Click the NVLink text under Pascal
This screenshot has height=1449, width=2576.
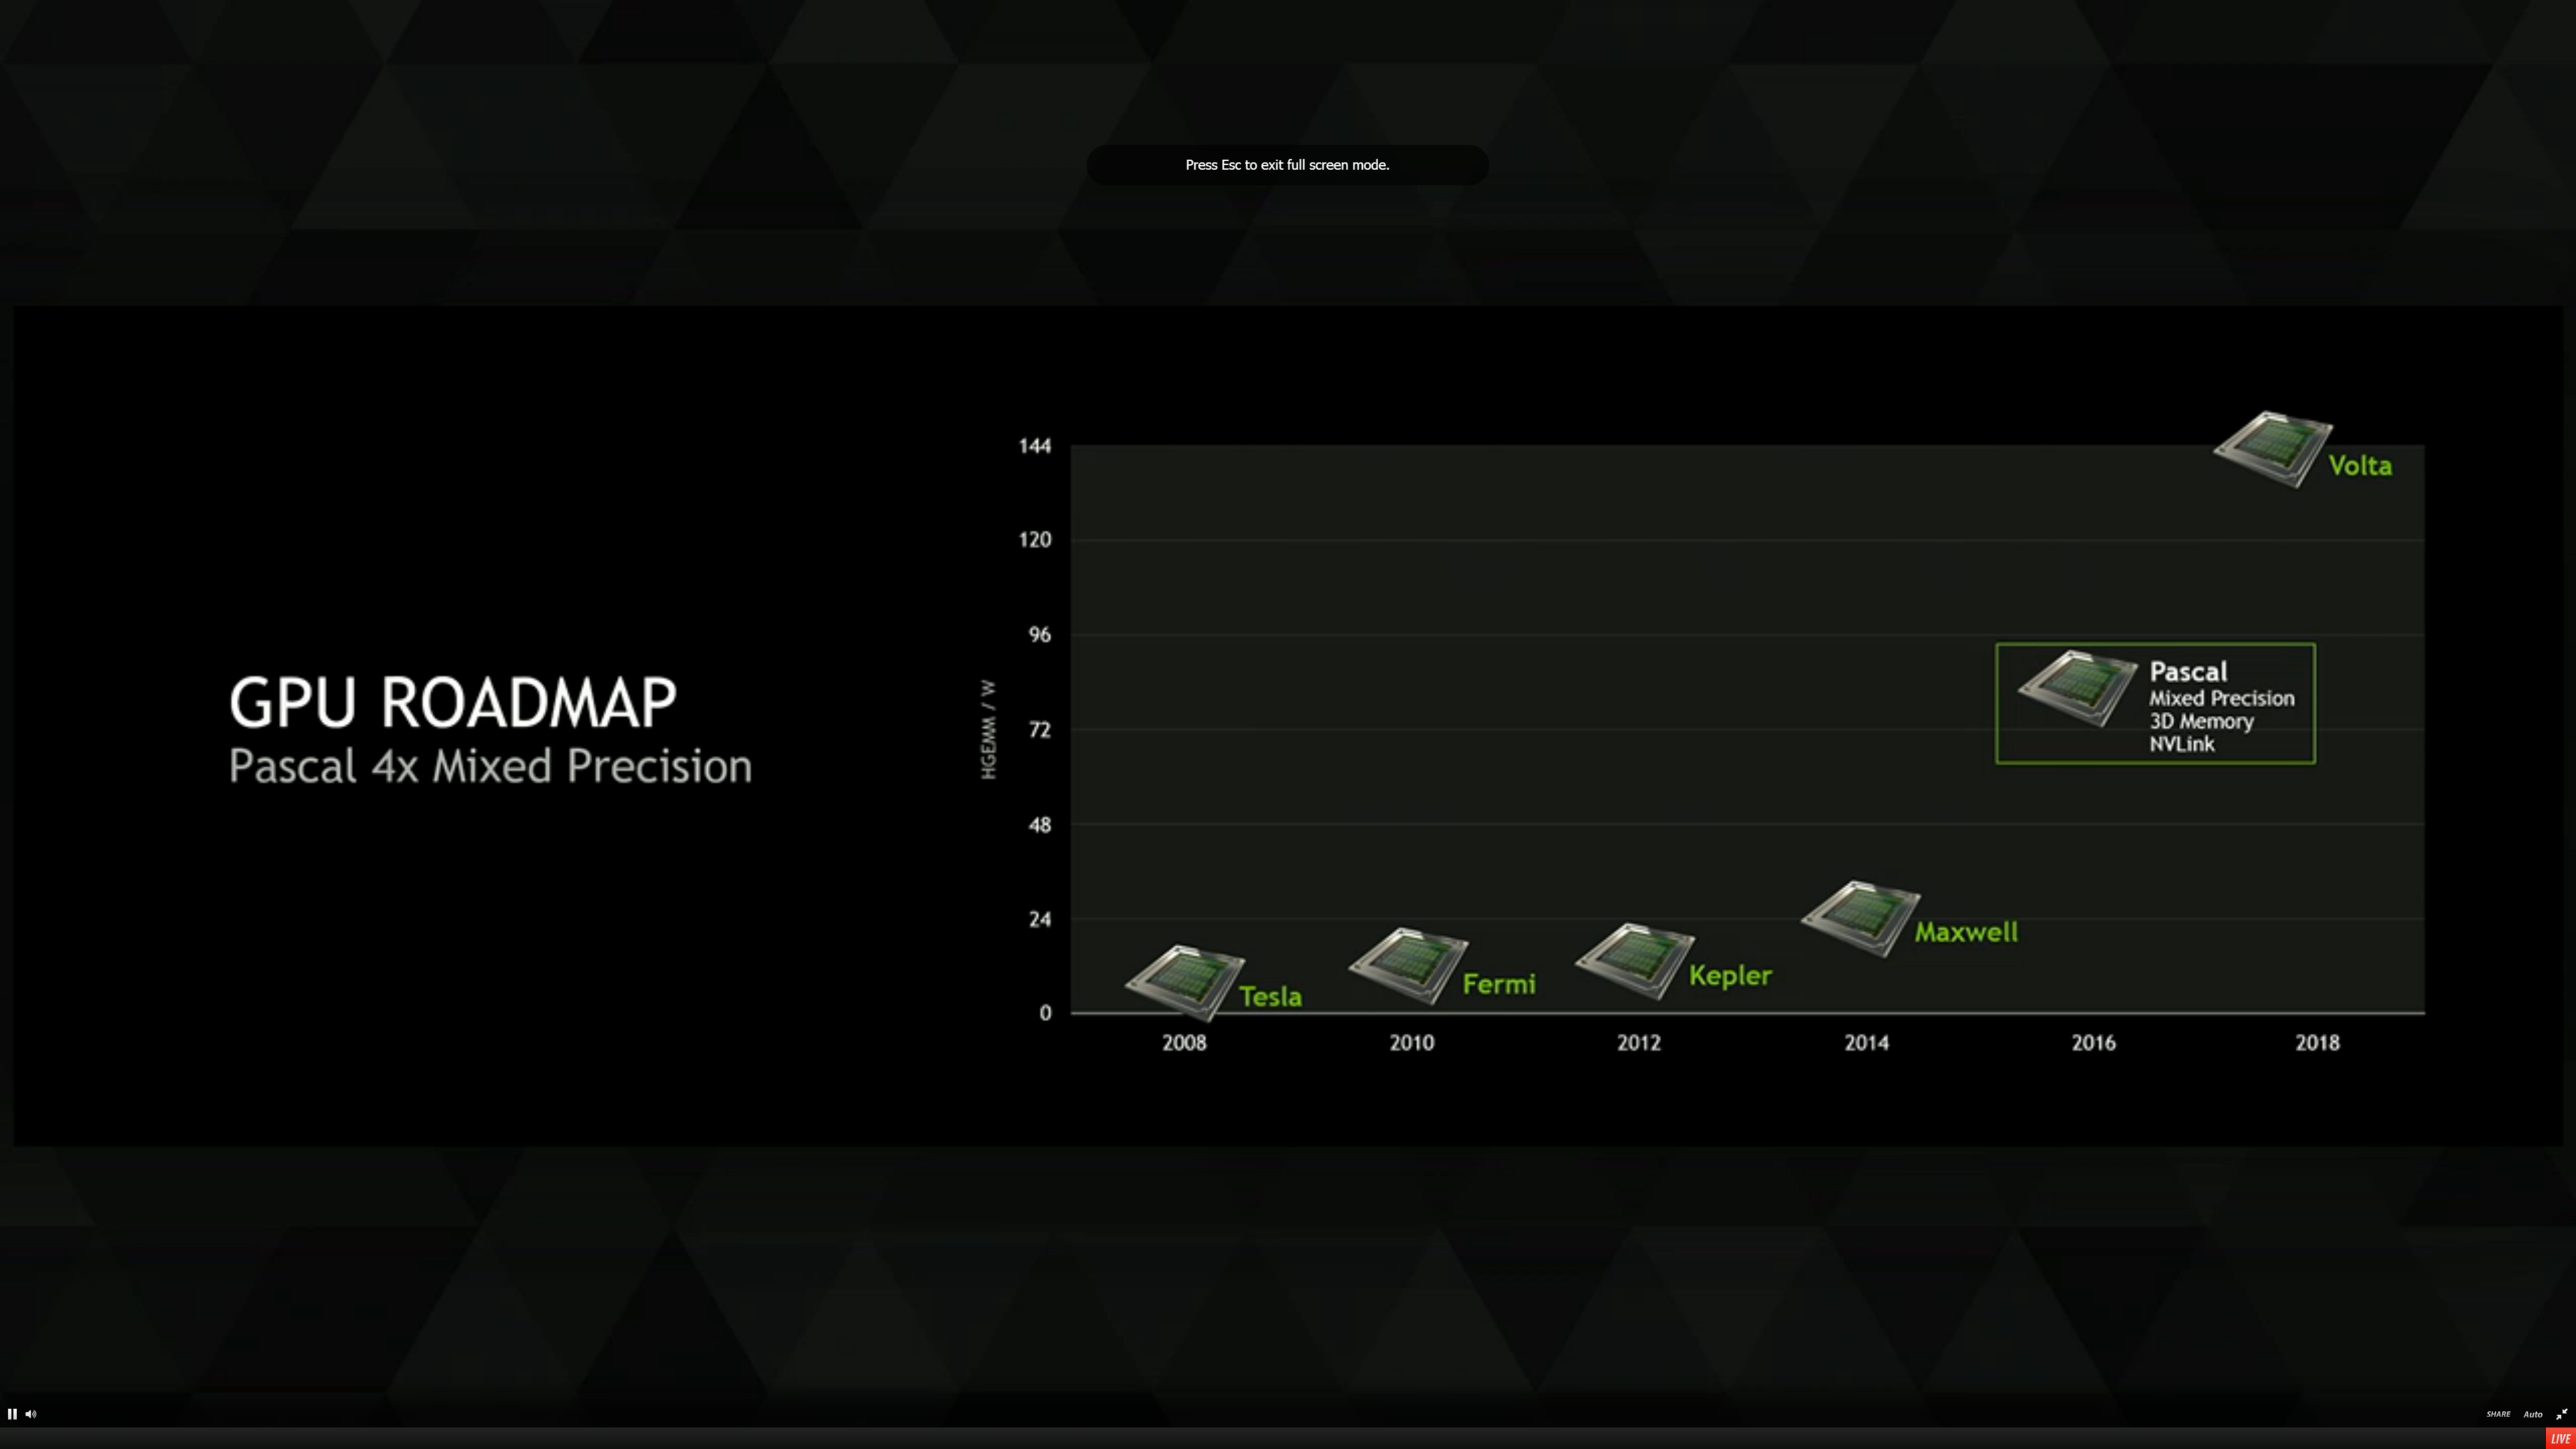2181,744
